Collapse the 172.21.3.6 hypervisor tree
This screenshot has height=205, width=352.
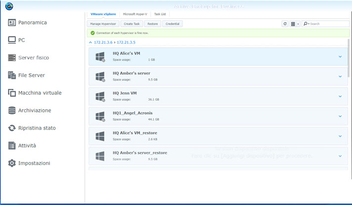point(90,42)
